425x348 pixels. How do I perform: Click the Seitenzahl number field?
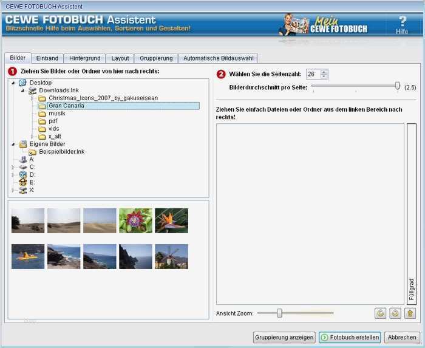[x=313, y=74]
